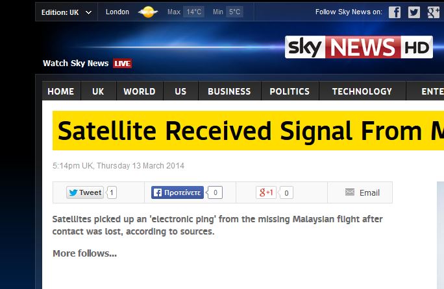Click the Sky News HD logo
Image resolution: width=444 pixels, height=289 pixels.
[x=358, y=47]
